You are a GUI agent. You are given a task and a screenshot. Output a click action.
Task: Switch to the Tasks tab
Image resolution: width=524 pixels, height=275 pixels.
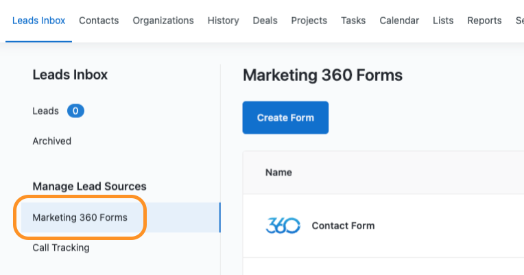(x=353, y=21)
